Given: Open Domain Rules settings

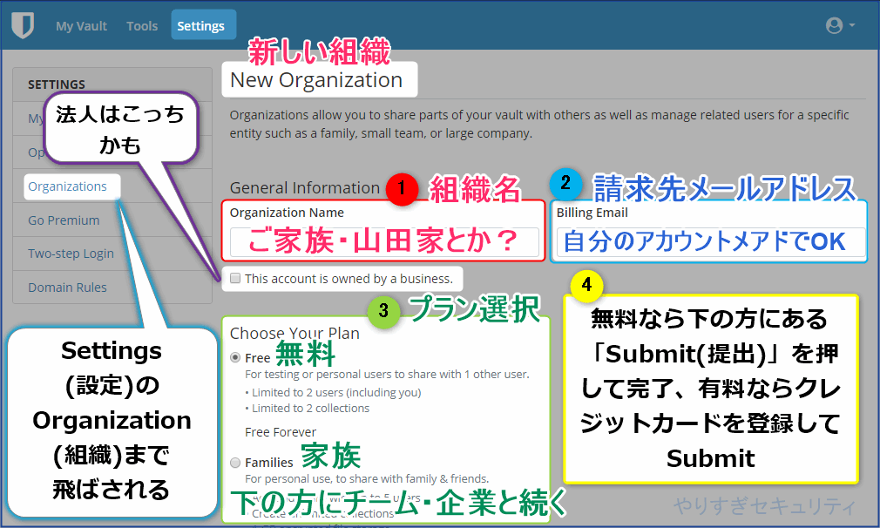Looking at the screenshot, I should pyautogui.click(x=67, y=288).
